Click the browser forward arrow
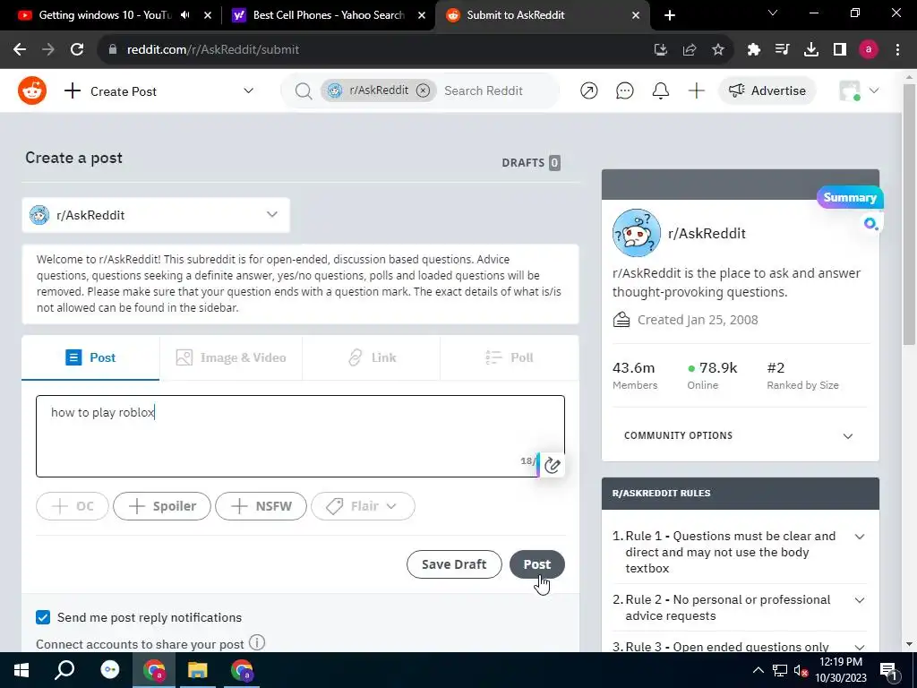917x688 pixels. tap(48, 50)
